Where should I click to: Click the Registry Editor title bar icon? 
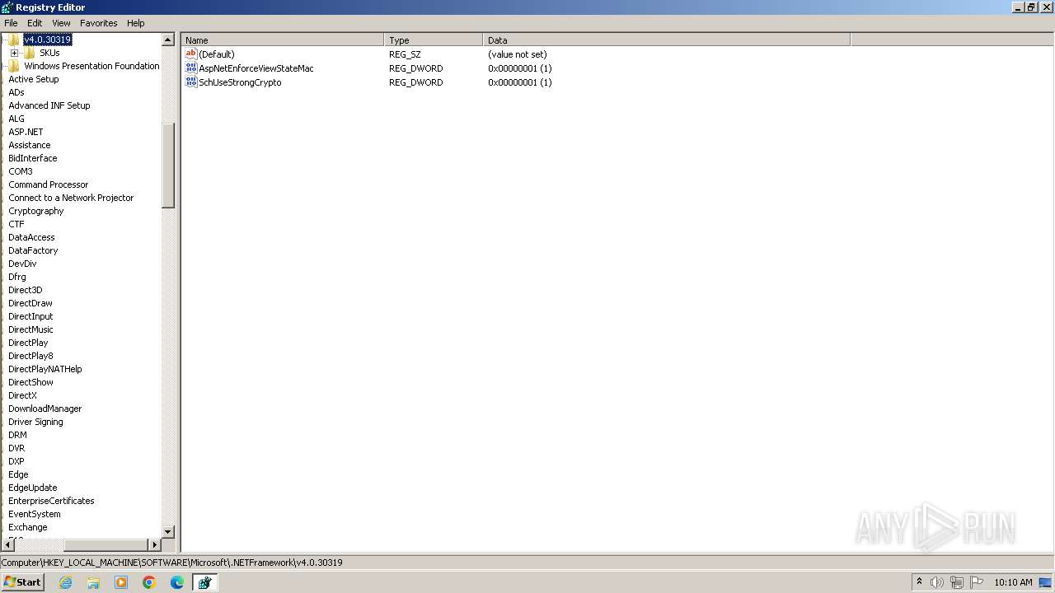pos(7,7)
